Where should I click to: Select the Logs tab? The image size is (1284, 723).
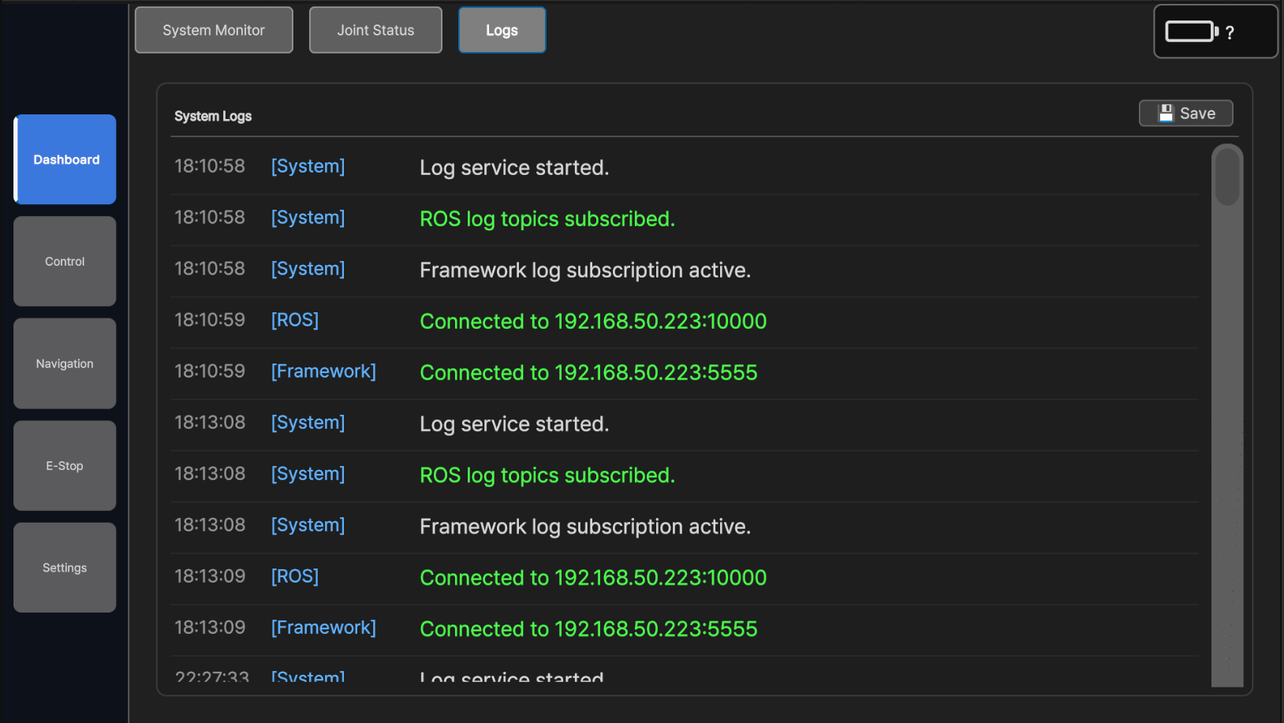pos(502,30)
